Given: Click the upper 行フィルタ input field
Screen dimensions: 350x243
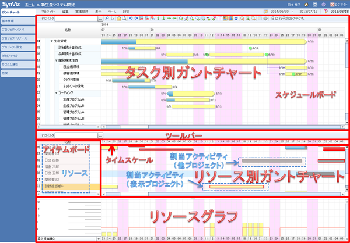Looking at the screenshot, I should [x=76, y=19].
